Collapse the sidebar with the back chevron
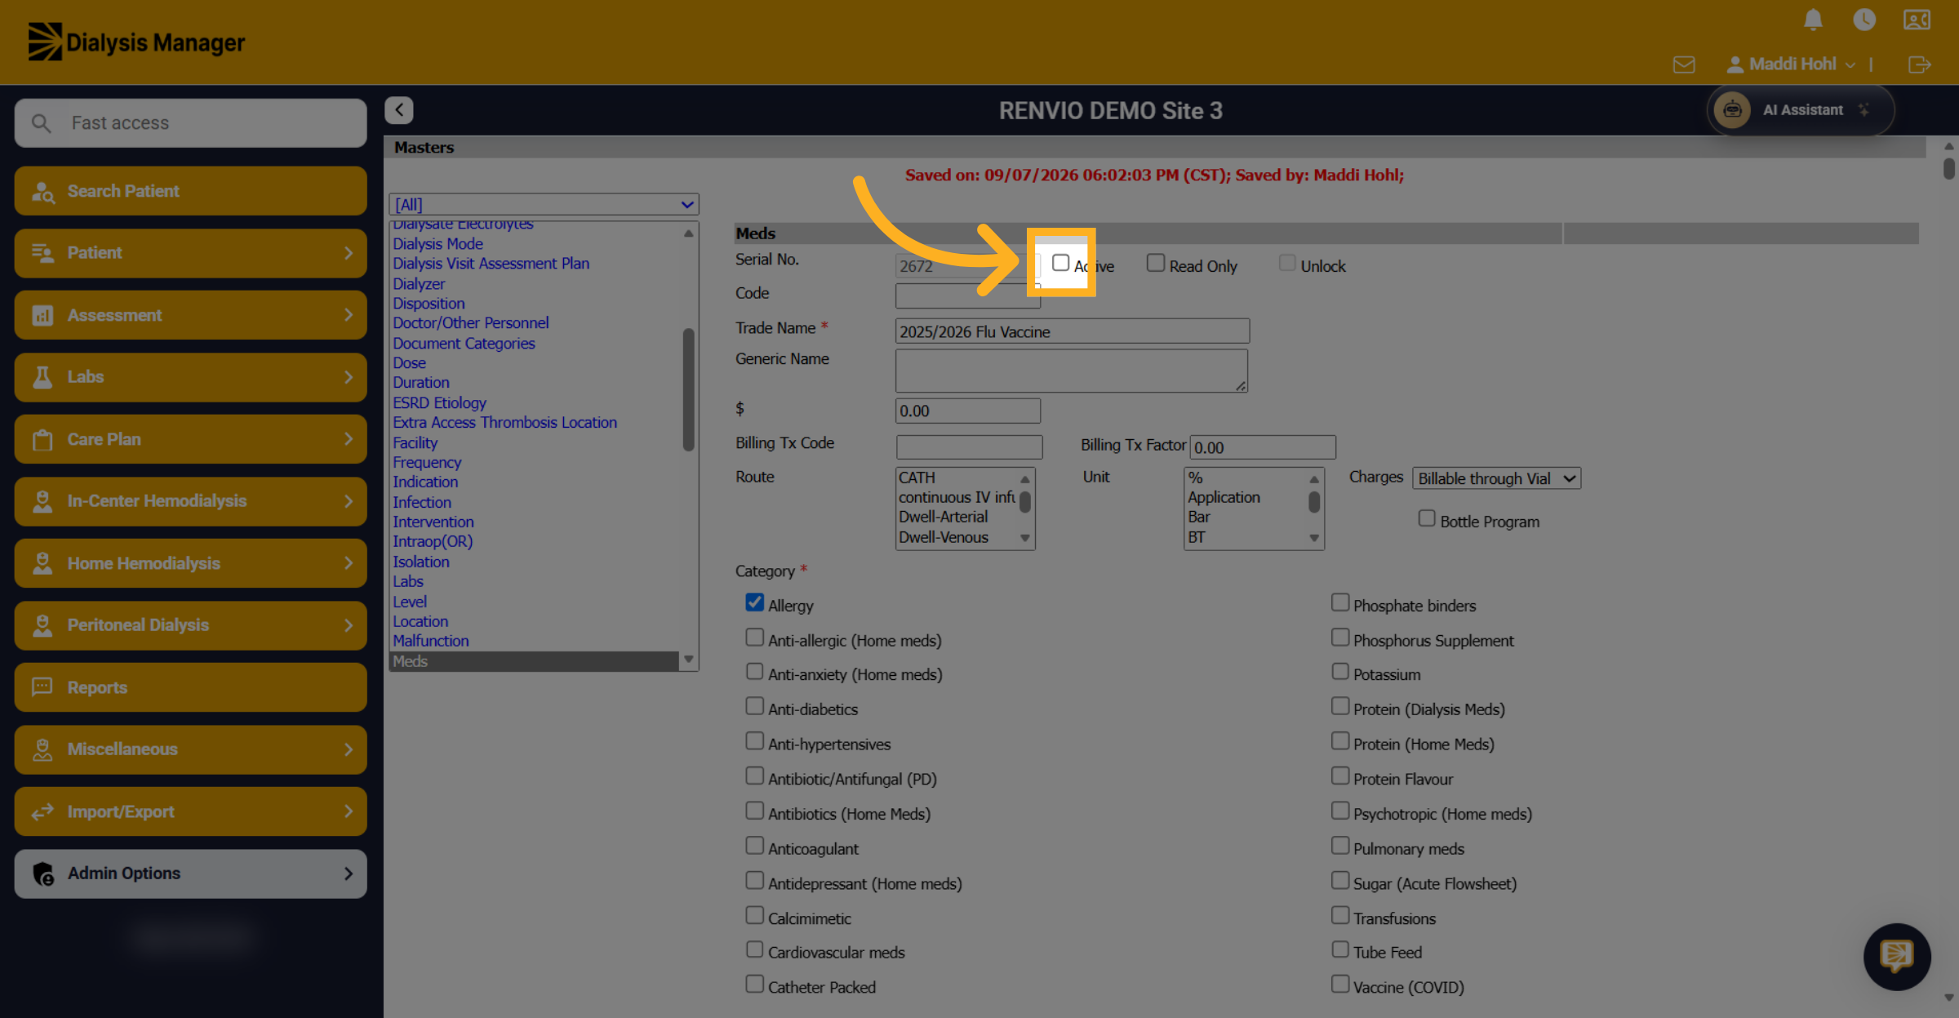 tap(399, 110)
